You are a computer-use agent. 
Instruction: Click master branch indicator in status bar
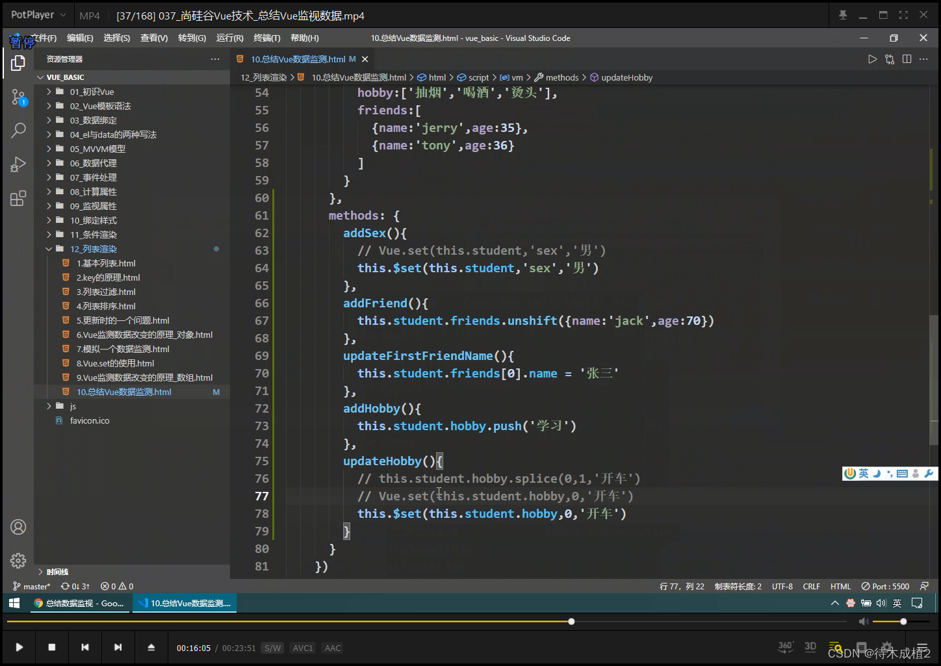31,586
